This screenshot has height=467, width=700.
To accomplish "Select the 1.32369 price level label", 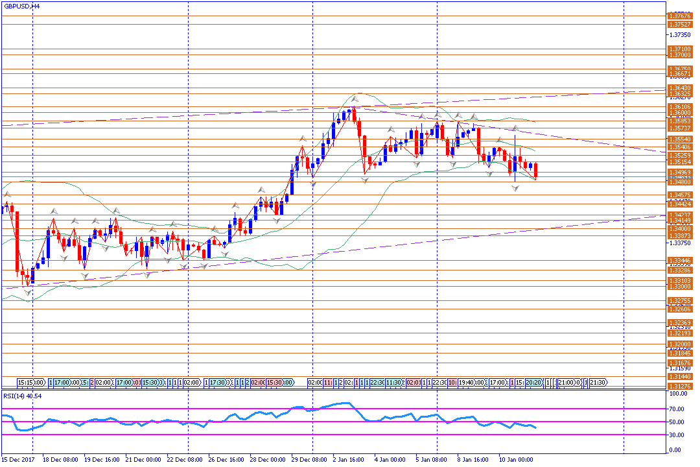I will 679,323.
